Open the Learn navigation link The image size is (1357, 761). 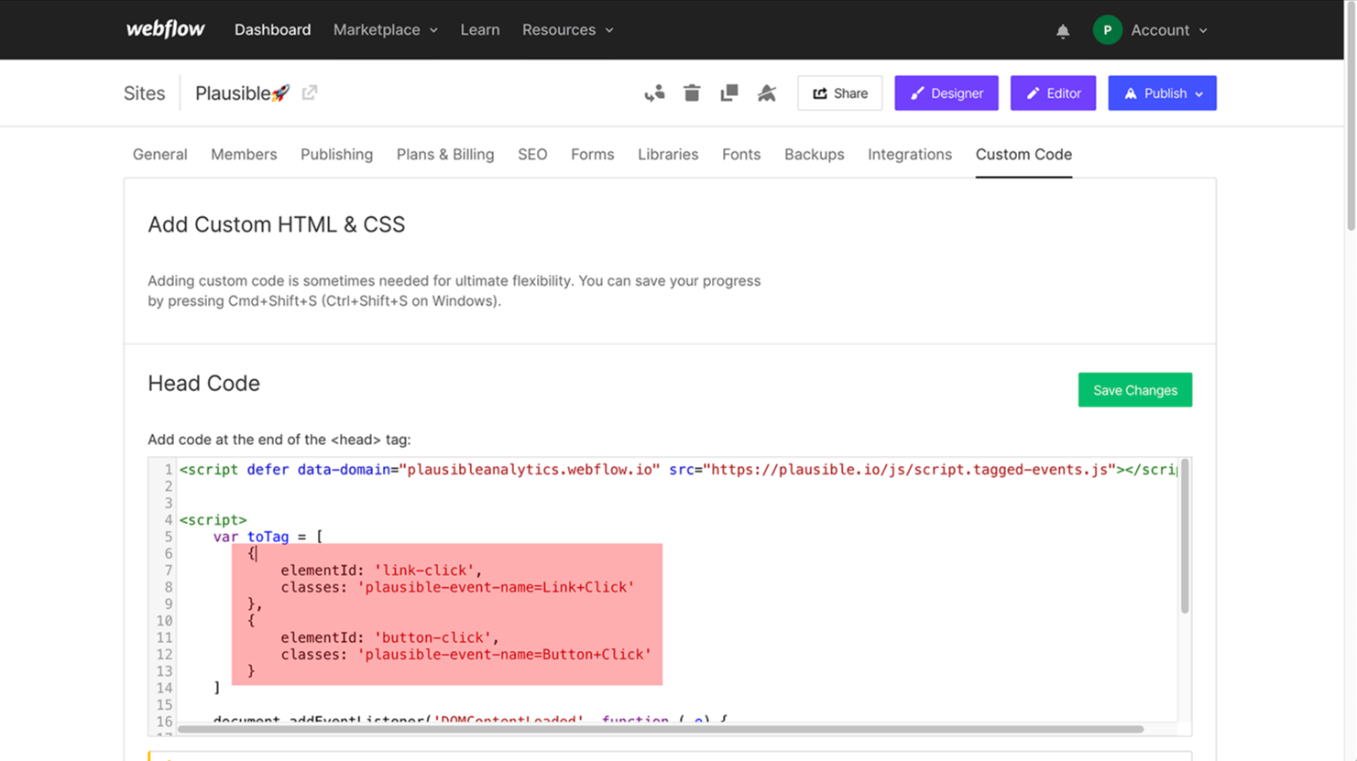(x=480, y=29)
